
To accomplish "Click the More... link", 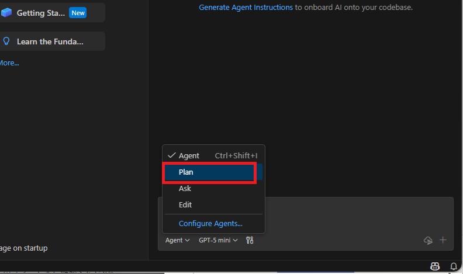I will tap(9, 63).
